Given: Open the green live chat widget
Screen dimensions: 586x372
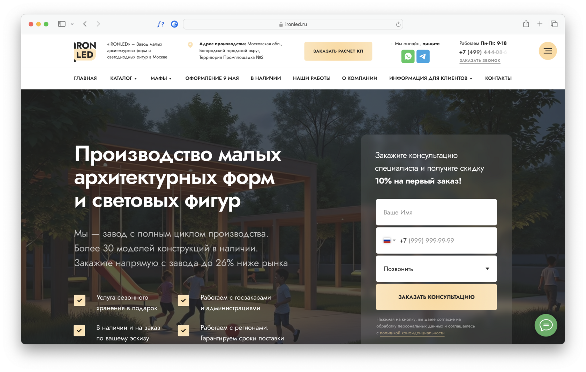Looking at the screenshot, I should 546,325.
